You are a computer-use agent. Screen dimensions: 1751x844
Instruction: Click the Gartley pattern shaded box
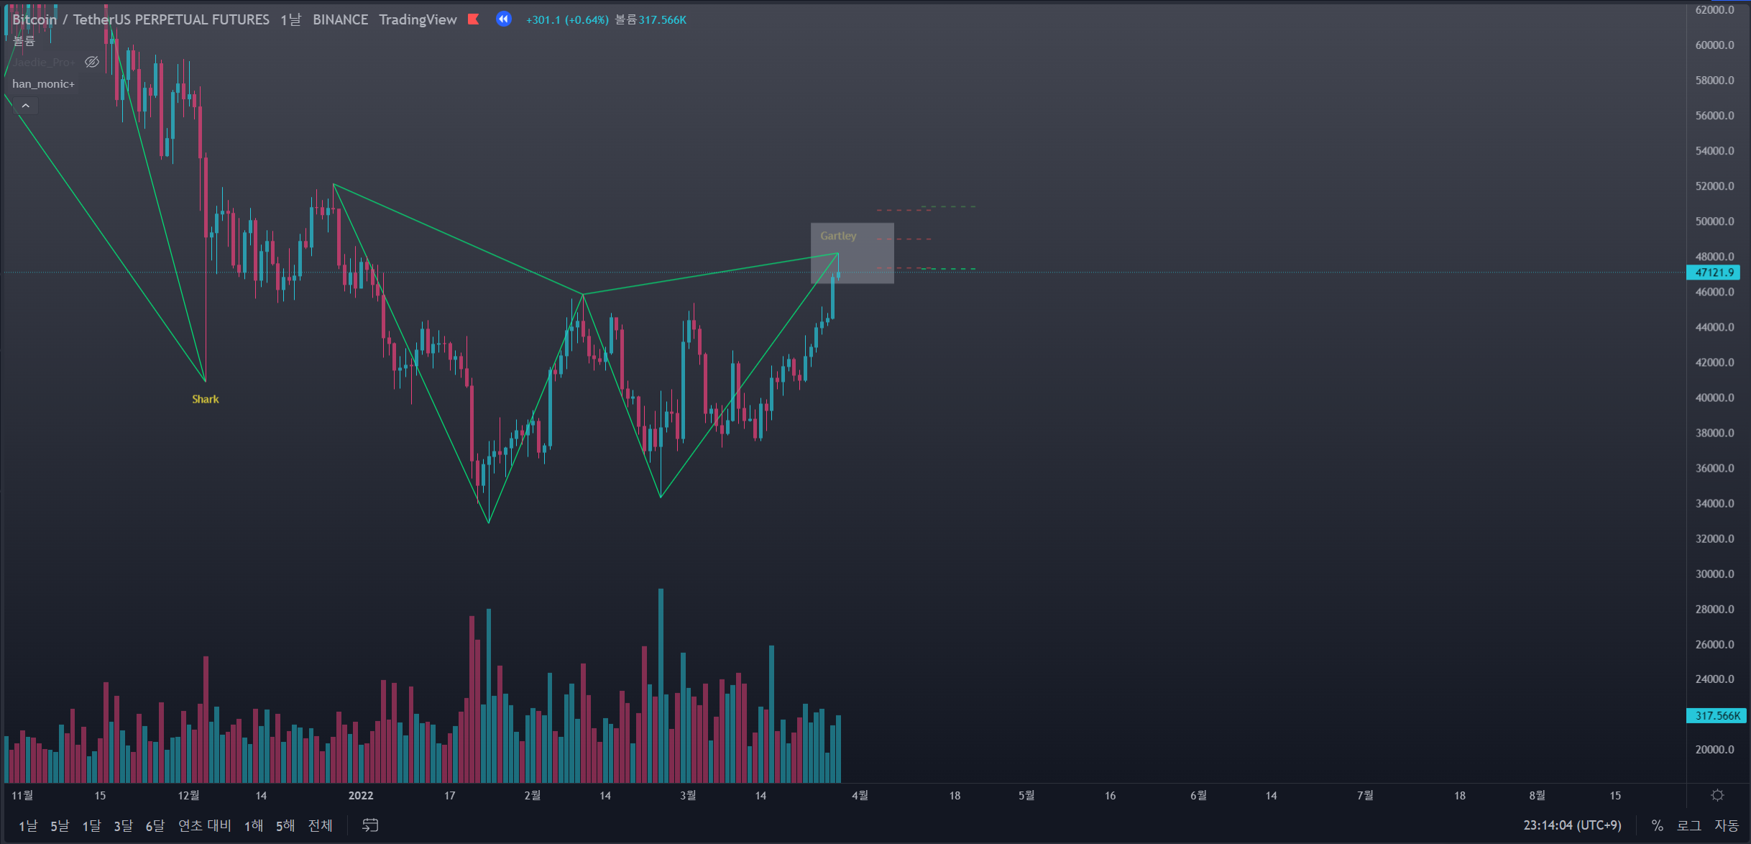click(852, 253)
